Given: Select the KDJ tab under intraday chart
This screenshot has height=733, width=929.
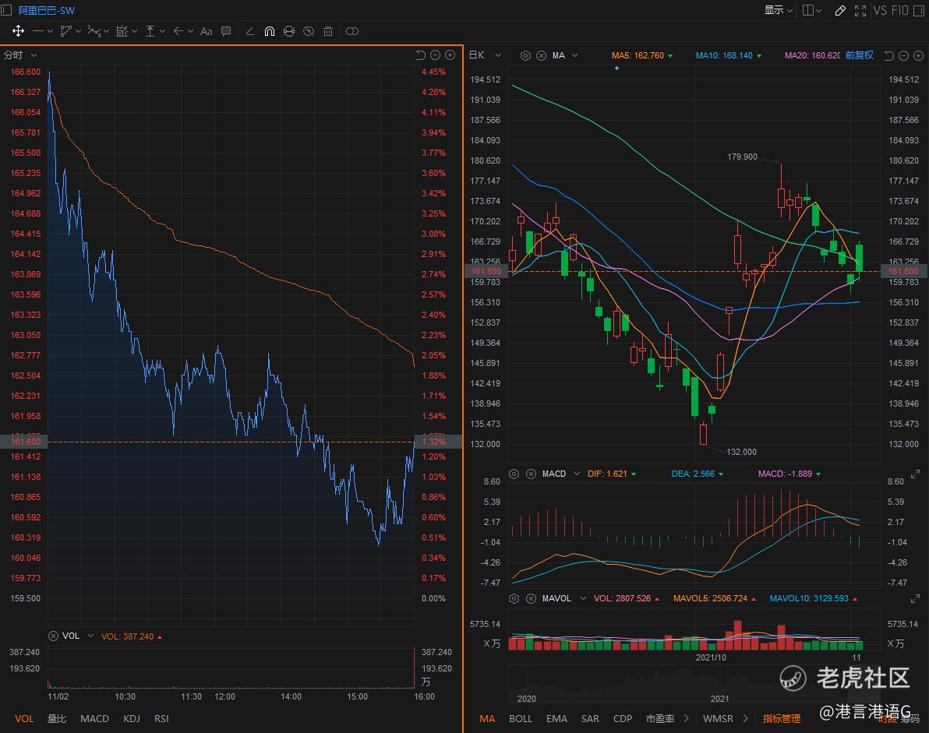Looking at the screenshot, I should point(131,718).
